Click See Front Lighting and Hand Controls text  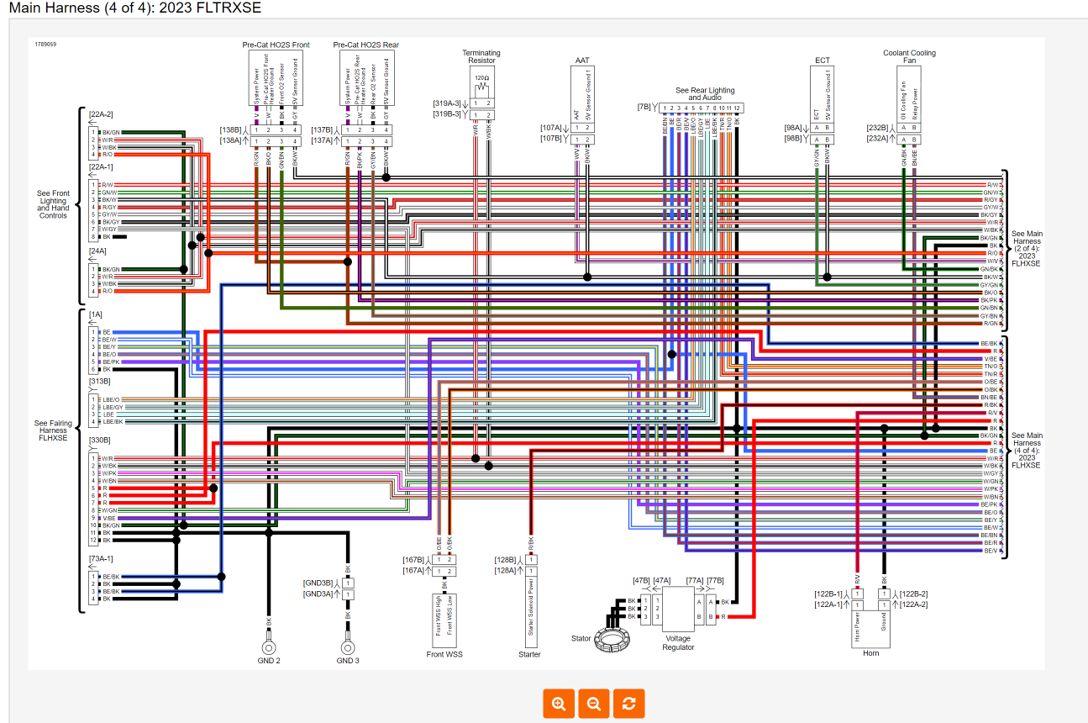pos(54,204)
